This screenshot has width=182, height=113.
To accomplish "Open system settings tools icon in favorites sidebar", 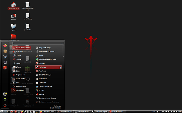I will (5, 57).
